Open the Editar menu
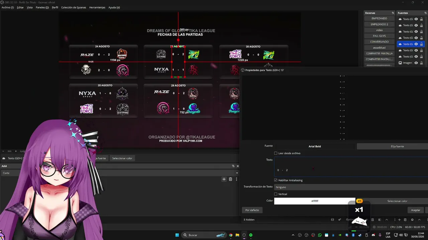The width and height of the screenshot is (428, 240). 20,7
